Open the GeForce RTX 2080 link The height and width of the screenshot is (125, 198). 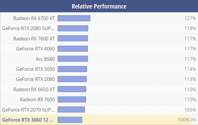(35, 79)
